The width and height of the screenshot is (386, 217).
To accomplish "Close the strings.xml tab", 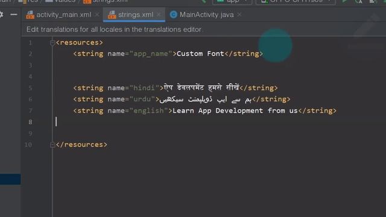I will click(x=159, y=14).
